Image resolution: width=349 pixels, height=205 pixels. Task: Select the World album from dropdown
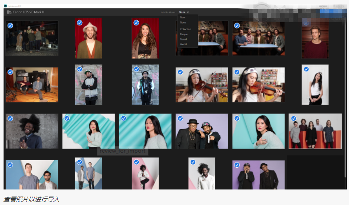tap(183, 44)
